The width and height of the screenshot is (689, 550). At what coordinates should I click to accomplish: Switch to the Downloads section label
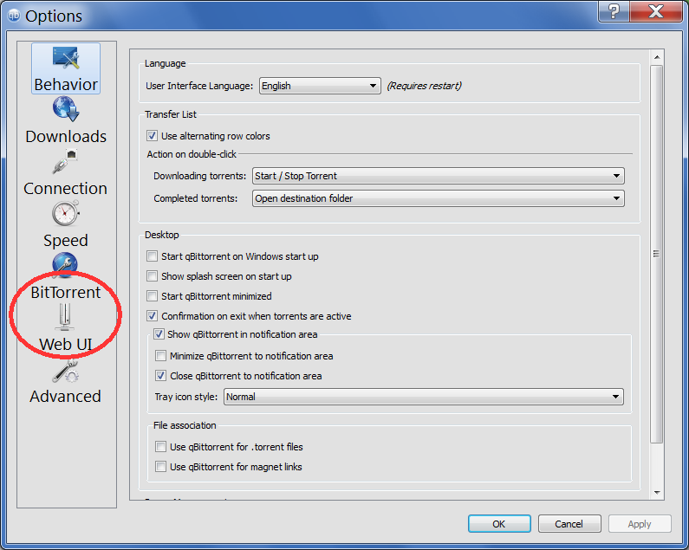[x=66, y=136]
